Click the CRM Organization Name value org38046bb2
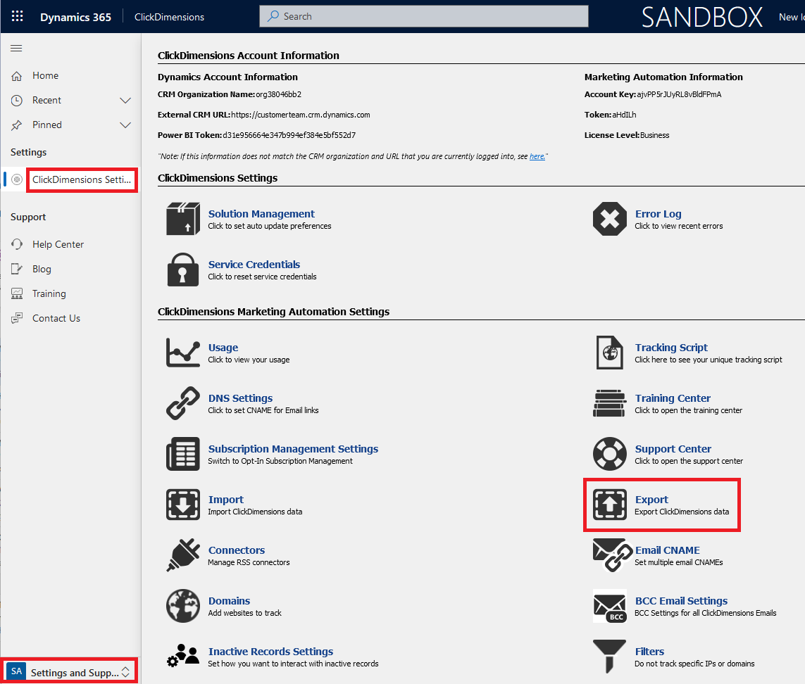Viewport: 805px width, 684px height. (x=278, y=94)
